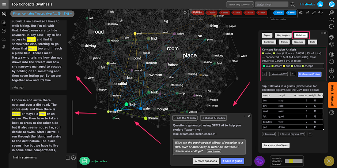
Task: Click the statements panel scrollbar
Action: click(72, 117)
